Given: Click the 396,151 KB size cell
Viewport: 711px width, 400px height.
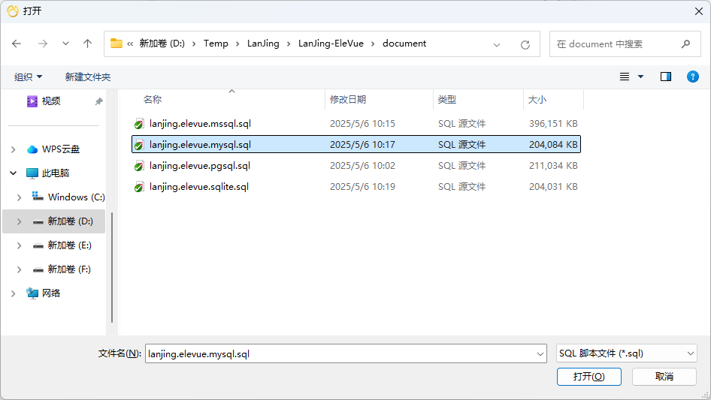Looking at the screenshot, I should [x=553, y=124].
